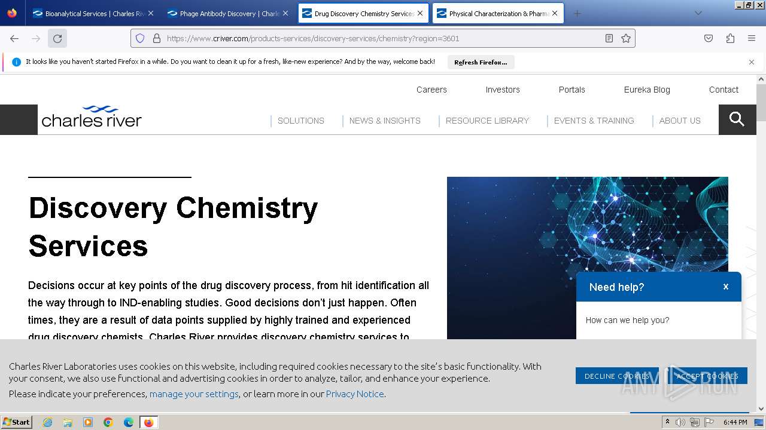Click the Refresh Firefox button
The width and height of the screenshot is (766, 430).
coord(481,62)
